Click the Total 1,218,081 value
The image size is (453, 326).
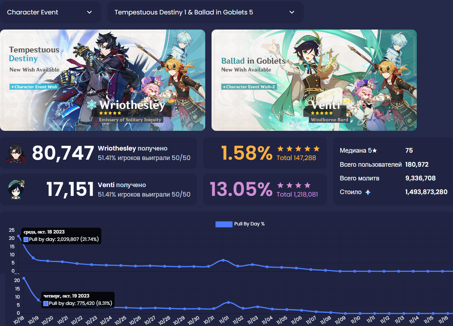pos(297,194)
